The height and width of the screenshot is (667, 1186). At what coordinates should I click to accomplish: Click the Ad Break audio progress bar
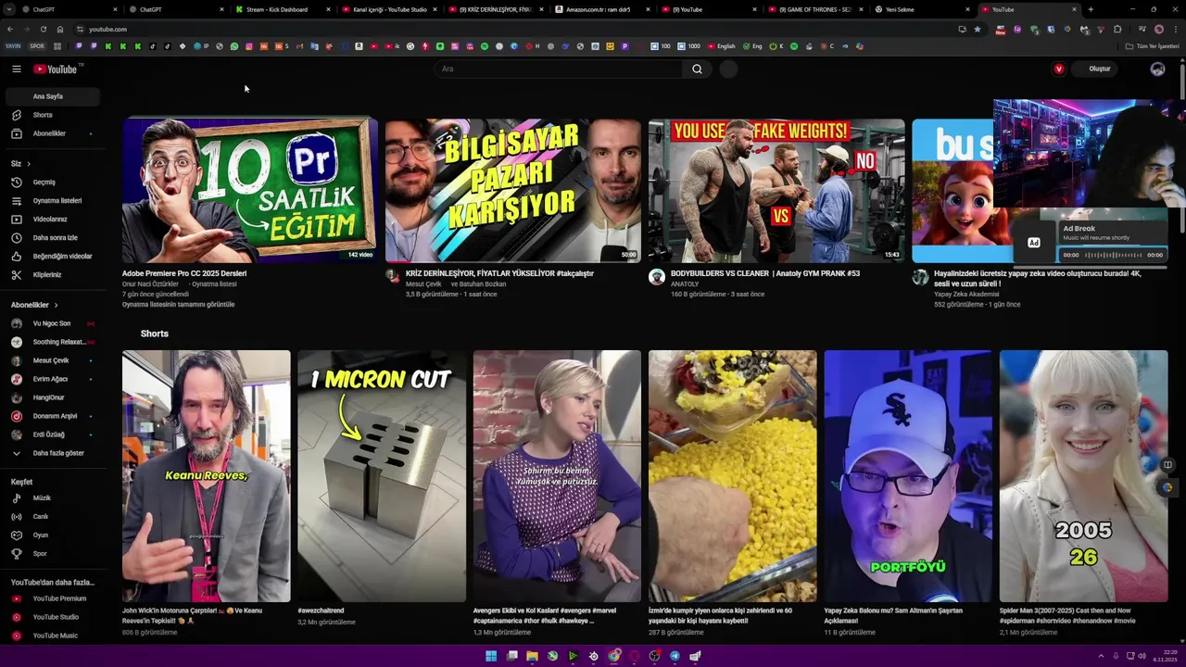coord(1113,255)
